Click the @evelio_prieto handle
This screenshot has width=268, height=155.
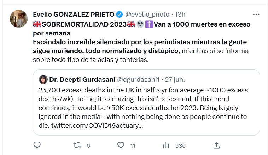146,15
